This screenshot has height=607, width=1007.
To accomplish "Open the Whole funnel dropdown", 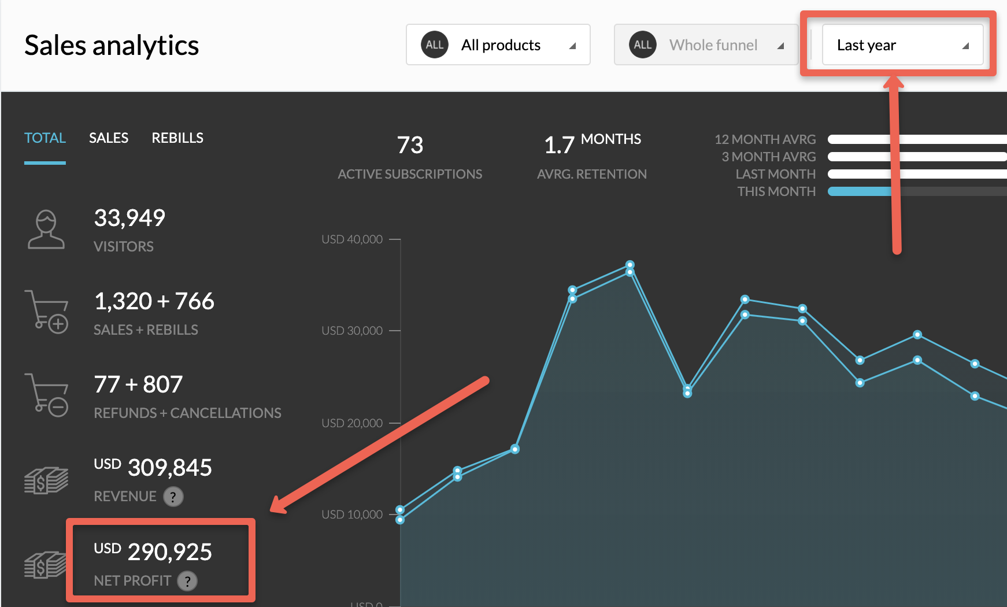I will pos(706,45).
